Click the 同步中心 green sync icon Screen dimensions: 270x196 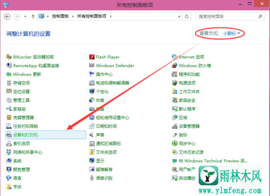174,143
